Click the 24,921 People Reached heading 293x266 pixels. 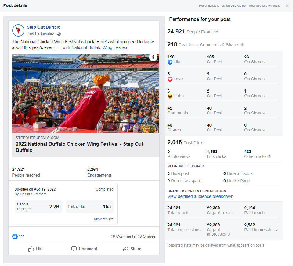(193, 32)
